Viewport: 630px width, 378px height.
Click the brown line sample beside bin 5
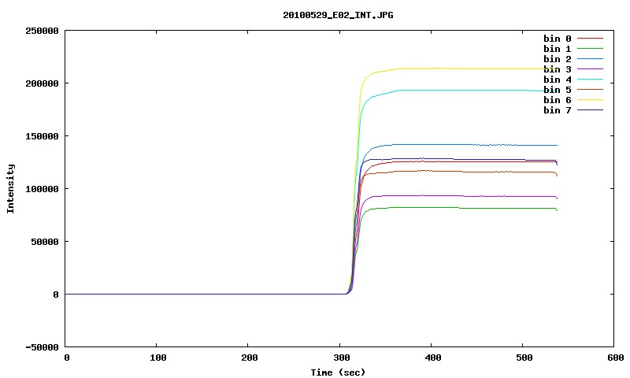[590, 90]
